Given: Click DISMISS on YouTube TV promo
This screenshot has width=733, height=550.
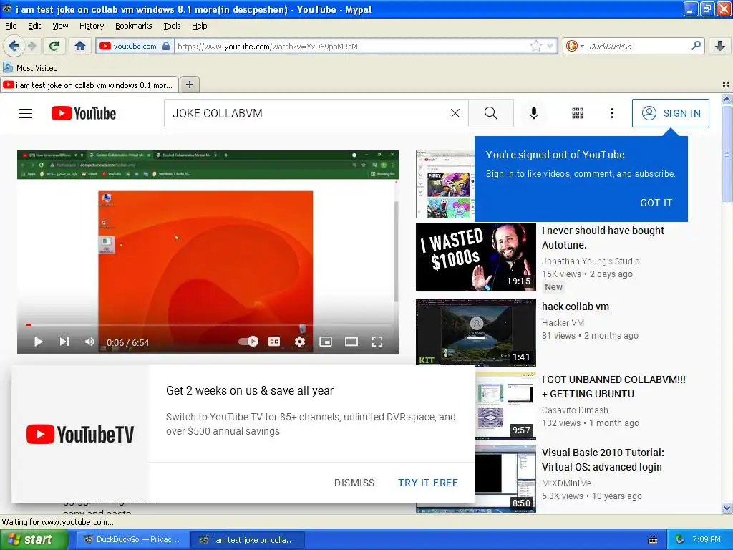Looking at the screenshot, I should coord(354,483).
